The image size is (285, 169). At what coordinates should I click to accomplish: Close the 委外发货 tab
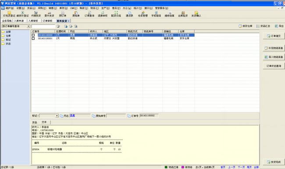pyautogui.click(x=68, y=21)
